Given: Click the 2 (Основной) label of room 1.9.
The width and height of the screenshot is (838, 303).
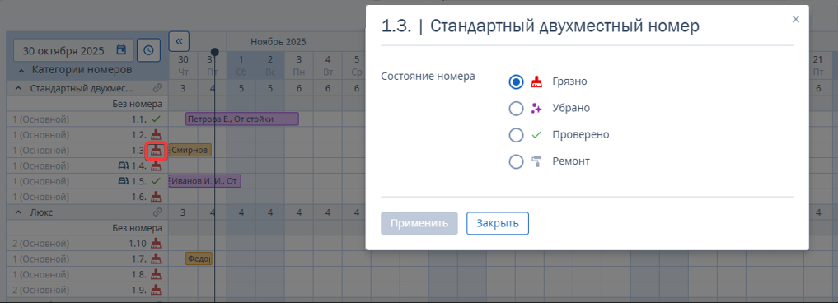Looking at the screenshot, I should click(x=41, y=290).
